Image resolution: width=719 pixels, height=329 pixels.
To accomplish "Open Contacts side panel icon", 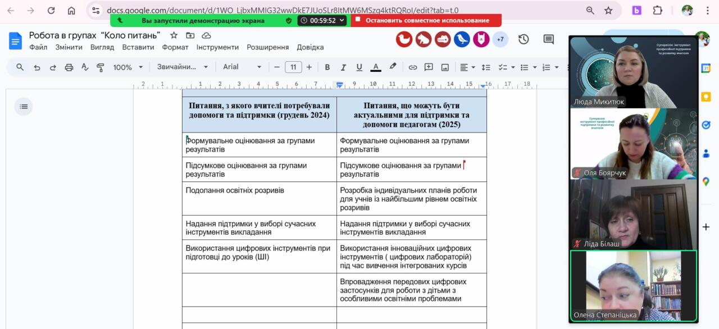I will pyautogui.click(x=706, y=153).
